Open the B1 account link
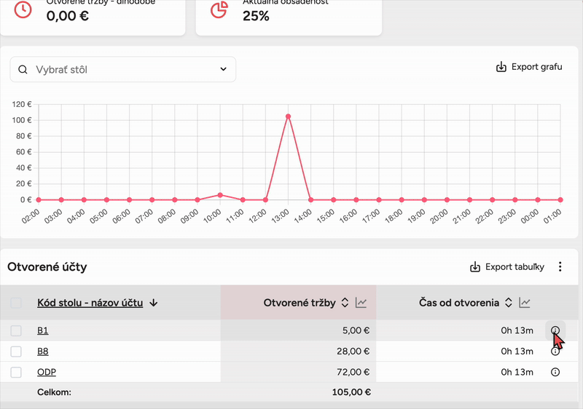 coord(42,331)
